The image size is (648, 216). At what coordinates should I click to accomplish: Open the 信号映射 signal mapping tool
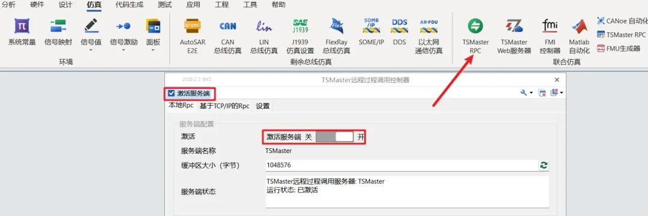58,32
